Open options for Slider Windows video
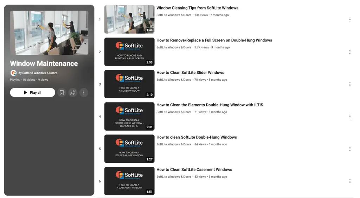The image size is (360, 198). point(350,84)
